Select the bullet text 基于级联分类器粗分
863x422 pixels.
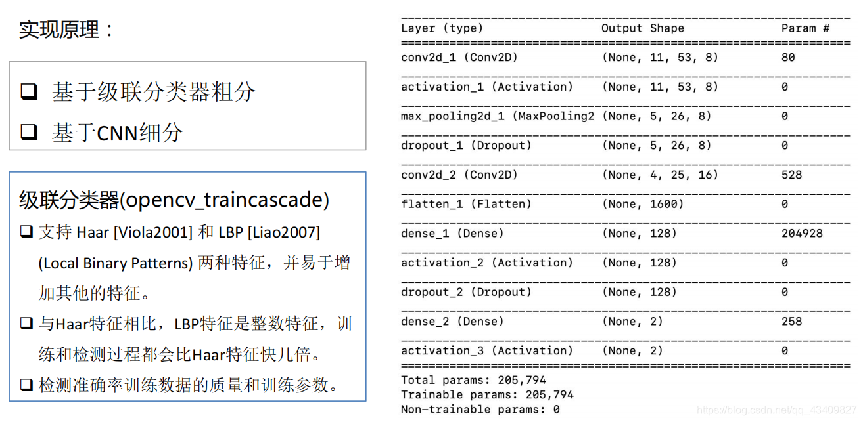154,92
